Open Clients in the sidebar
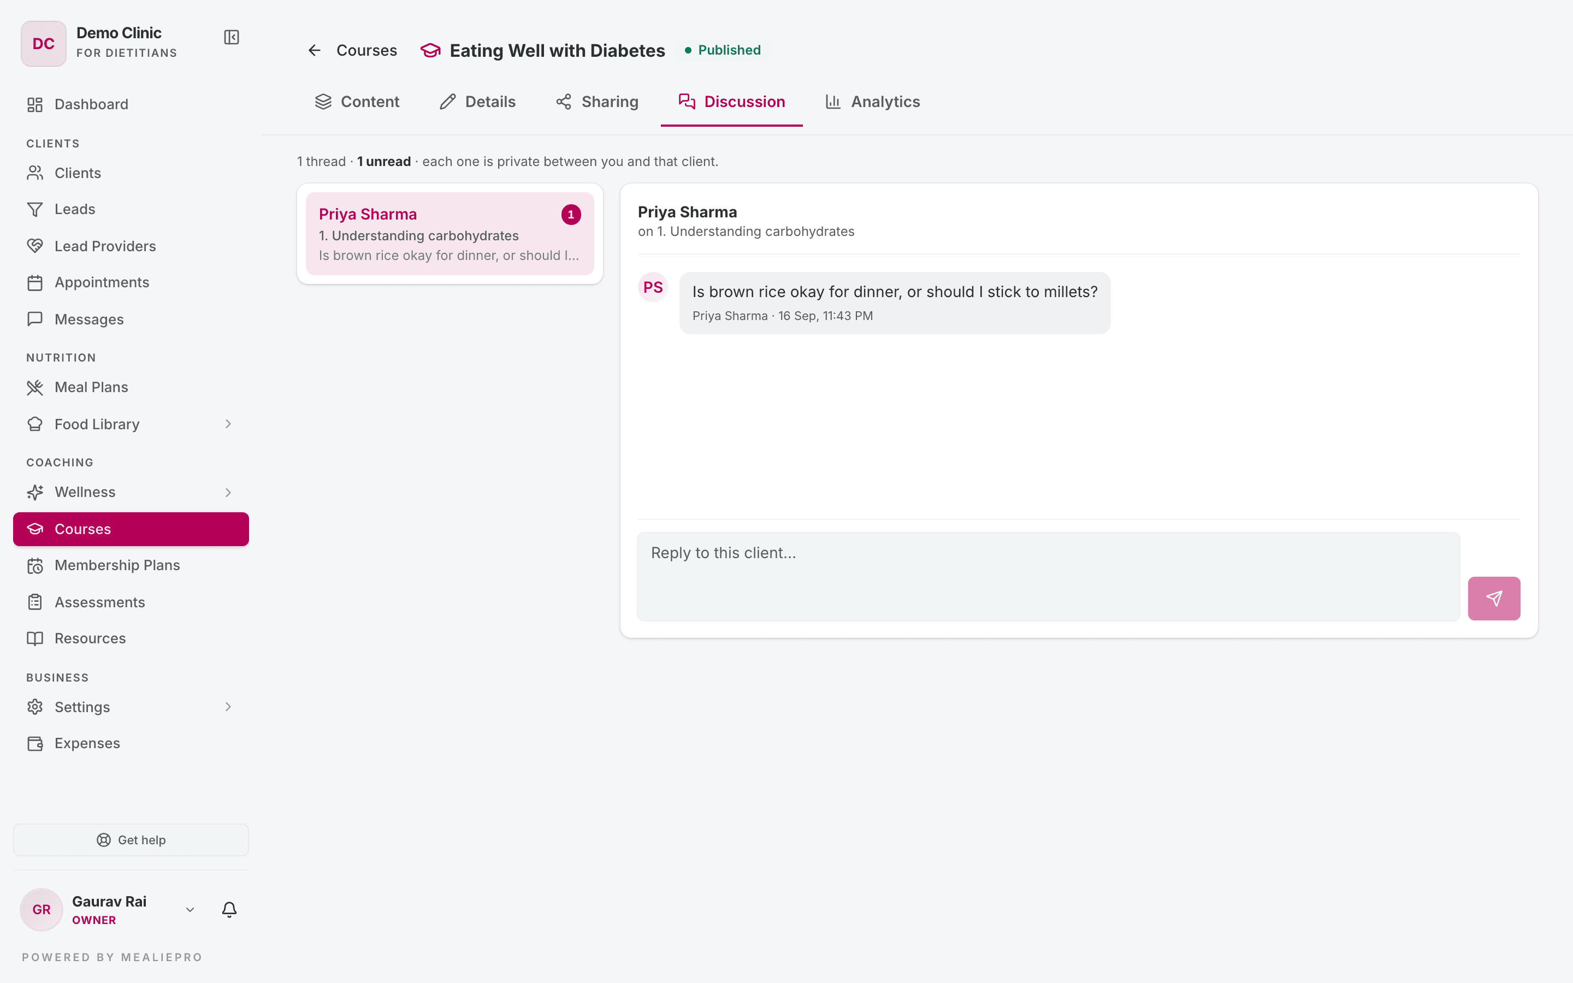1573x983 pixels. [x=131, y=173]
